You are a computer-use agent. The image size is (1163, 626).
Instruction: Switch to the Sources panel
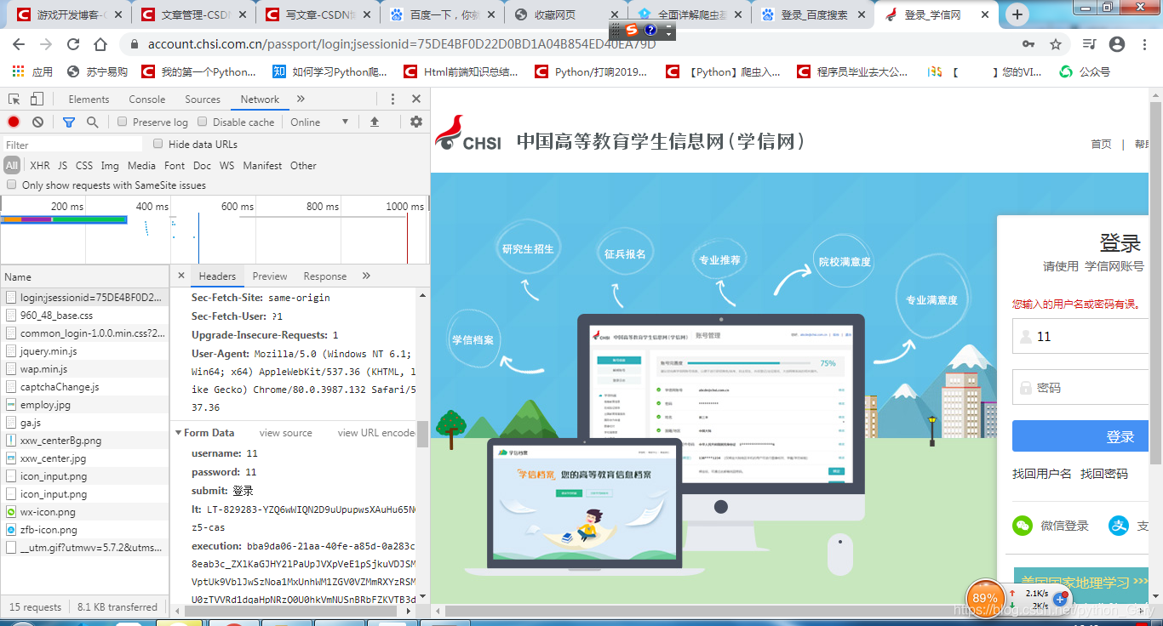tap(203, 100)
